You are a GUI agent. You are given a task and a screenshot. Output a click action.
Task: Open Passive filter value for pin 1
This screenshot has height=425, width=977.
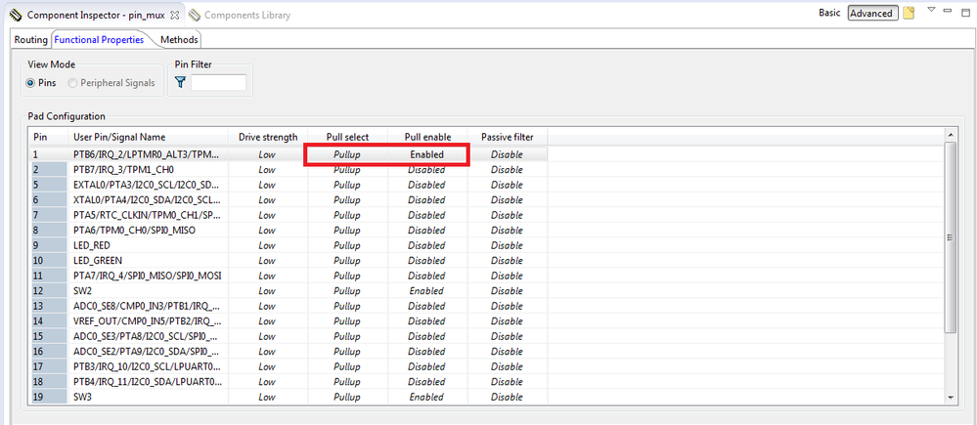point(507,154)
